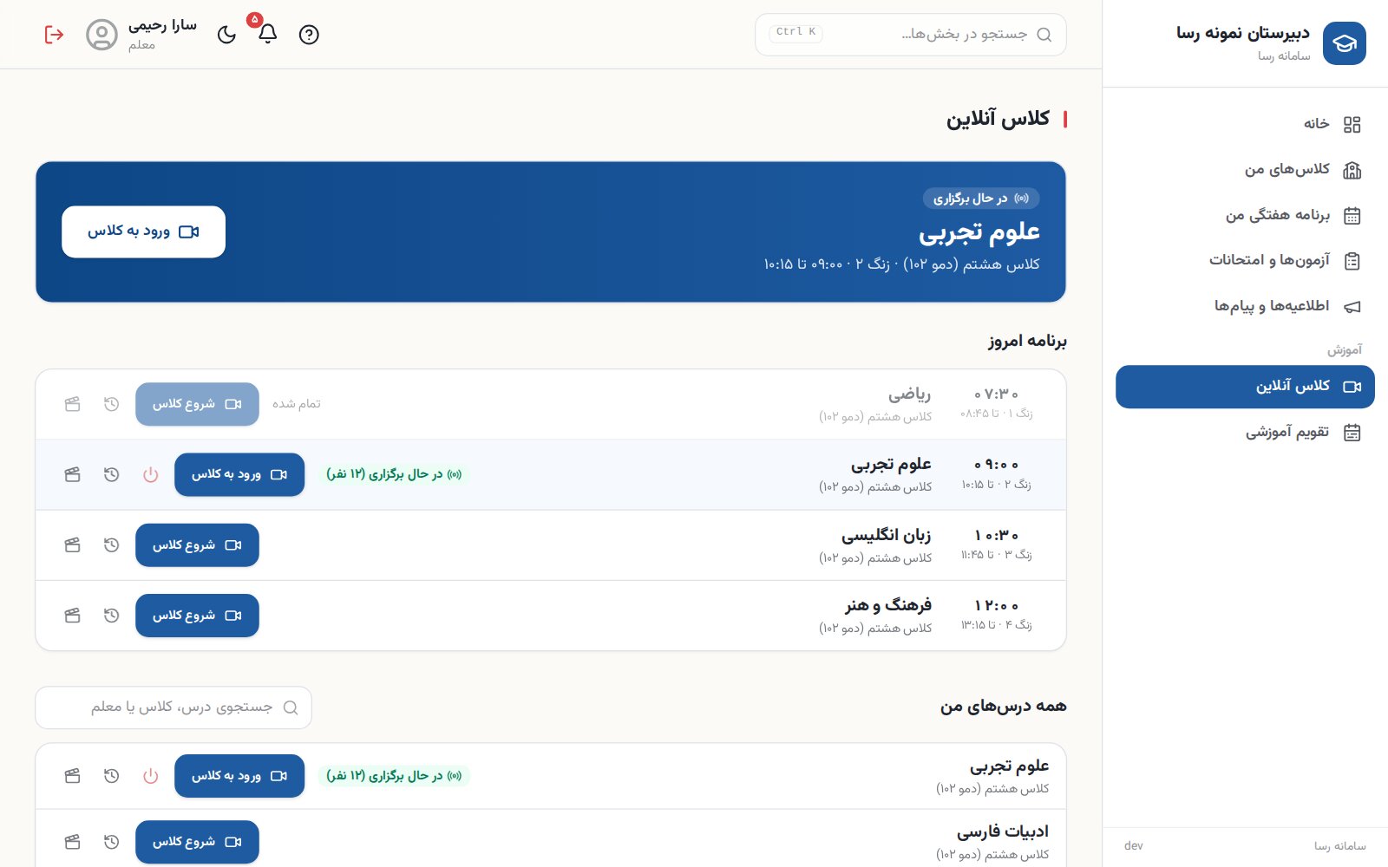Open history icon for فرهنگ و هنر row
Screen dimensions: 1388x867
[111, 616]
